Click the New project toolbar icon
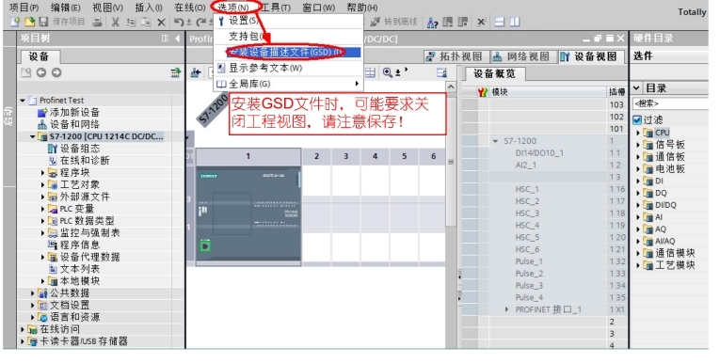The height and width of the screenshot is (363, 720). 15,22
